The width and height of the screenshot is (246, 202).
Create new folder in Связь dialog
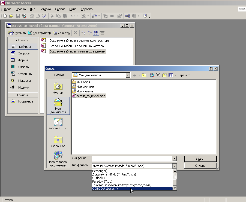click(164, 75)
